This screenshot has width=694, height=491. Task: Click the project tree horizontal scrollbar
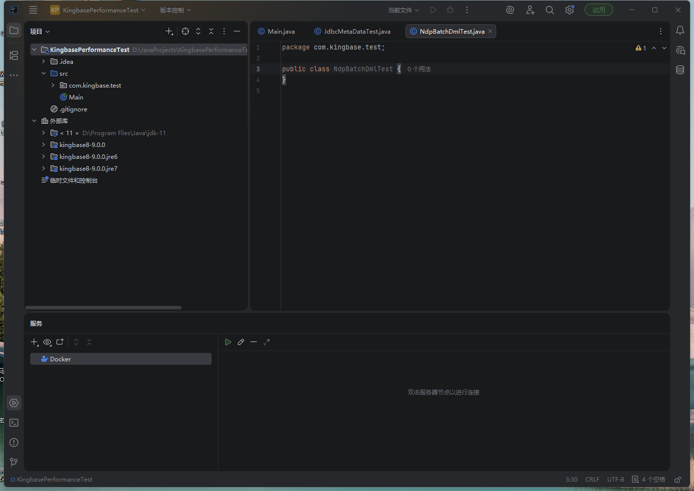pos(103,307)
